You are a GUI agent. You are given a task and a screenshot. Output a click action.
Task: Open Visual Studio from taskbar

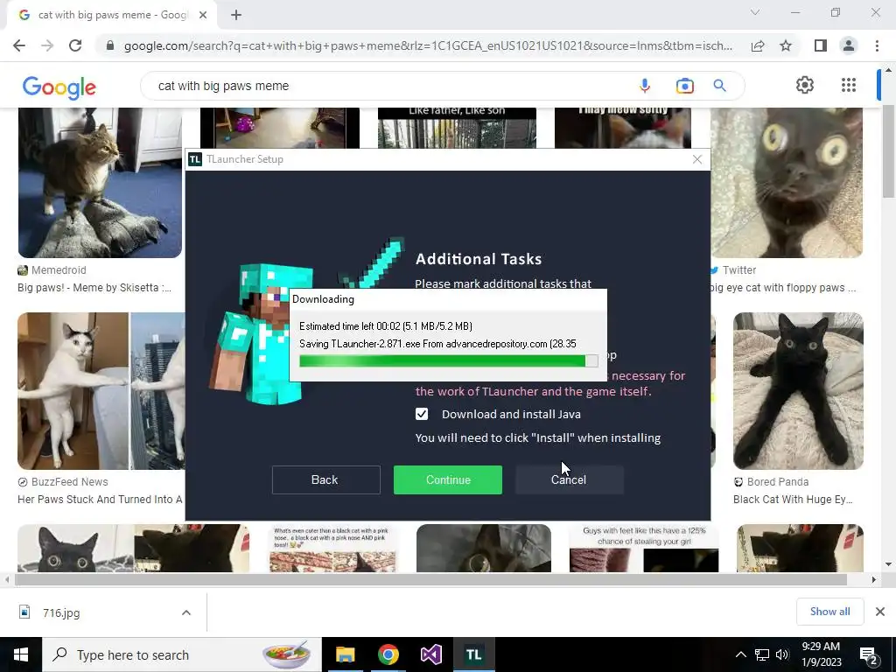pos(430,654)
